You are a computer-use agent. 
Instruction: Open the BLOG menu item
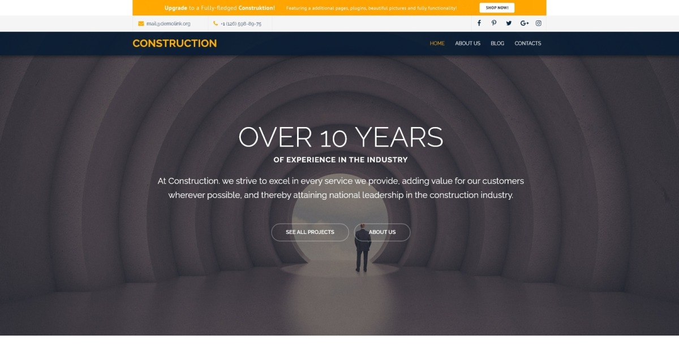(x=497, y=43)
